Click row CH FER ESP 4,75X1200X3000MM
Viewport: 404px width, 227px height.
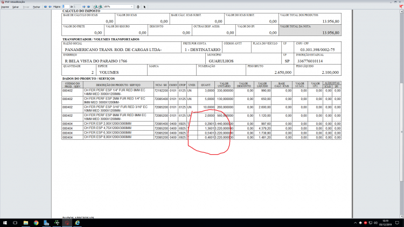pyautogui.click(x=107, y=128)
